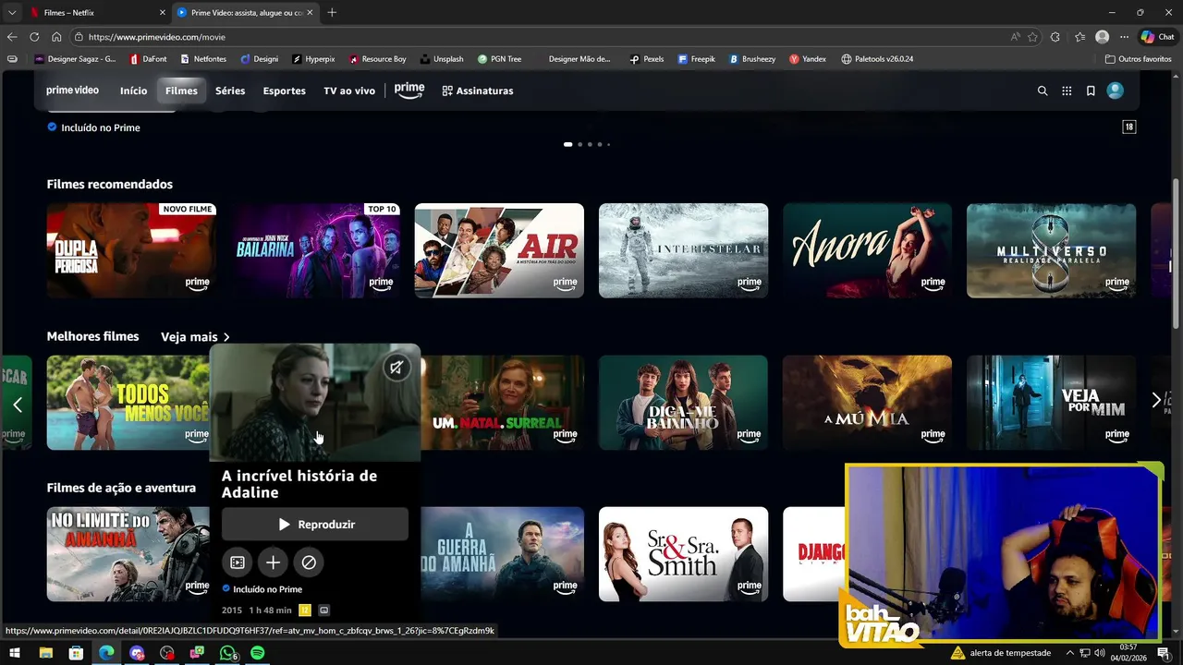Open File Explorer from taskbar
Viewport: 1183px width, 665px height.
(45, 653)
